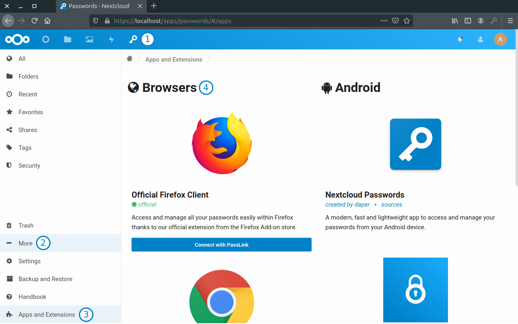
Task: Open the Files app folder icon
Action: click(68, 39)
